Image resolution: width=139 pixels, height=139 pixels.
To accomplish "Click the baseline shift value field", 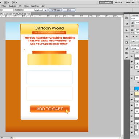I will tap(137, 33).
